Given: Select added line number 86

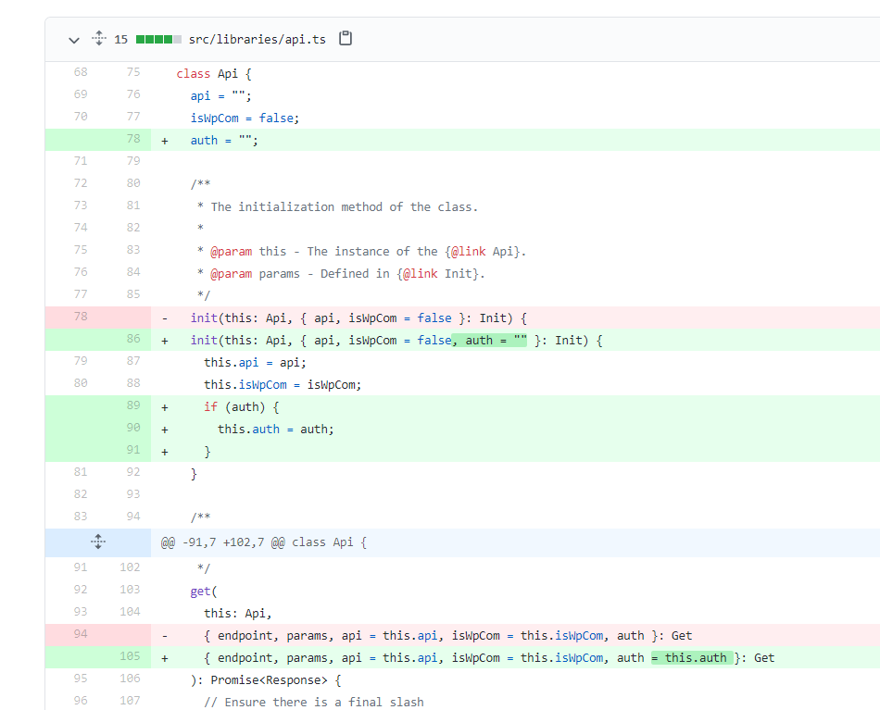Looking at the screenshot, I should [x=133, y=340].
